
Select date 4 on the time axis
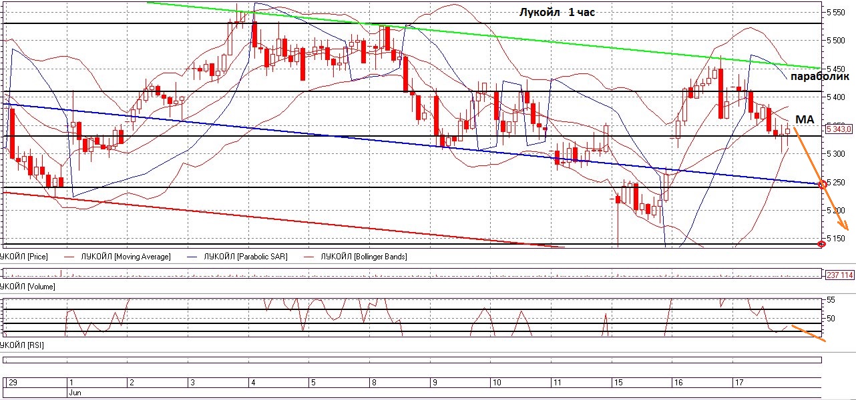252,383
